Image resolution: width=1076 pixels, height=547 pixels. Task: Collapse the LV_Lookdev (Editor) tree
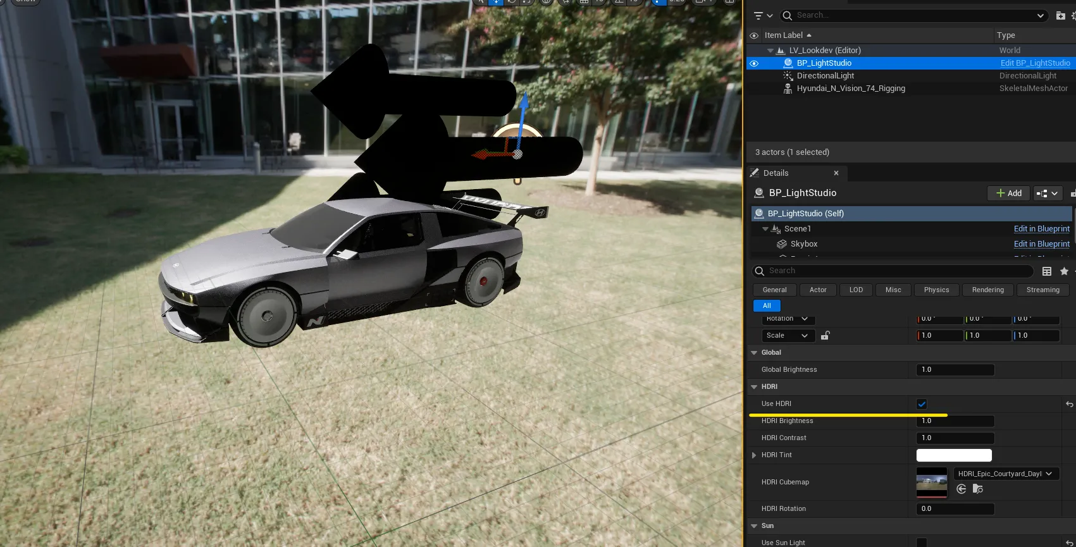[770, 51]
